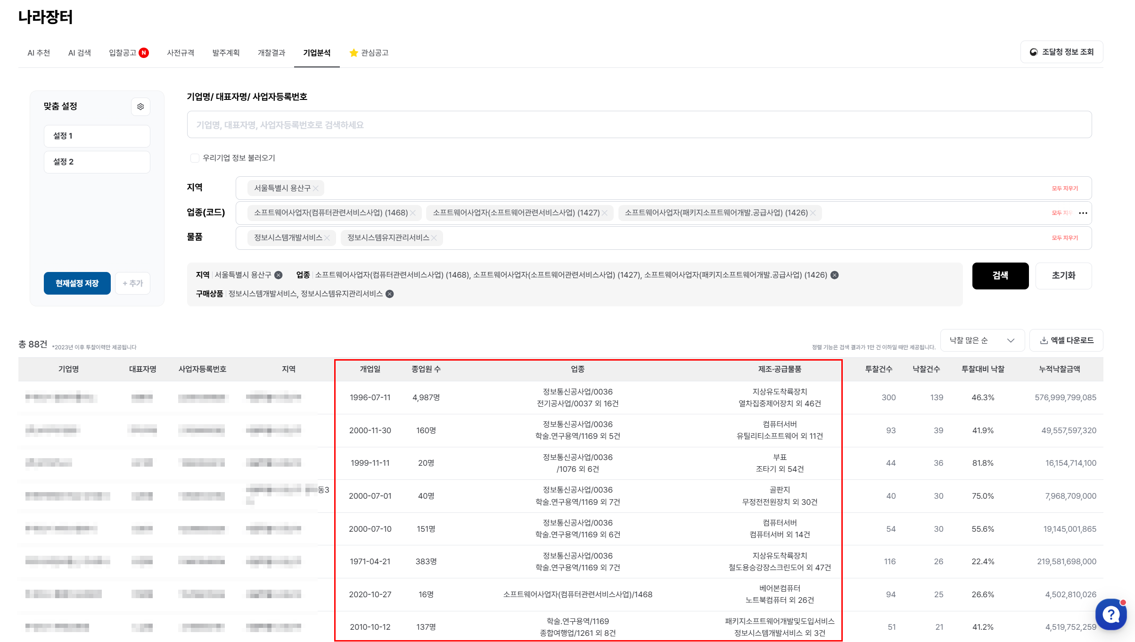
Task: Save settings with 현재설정 저장
Action: [77, 283]
